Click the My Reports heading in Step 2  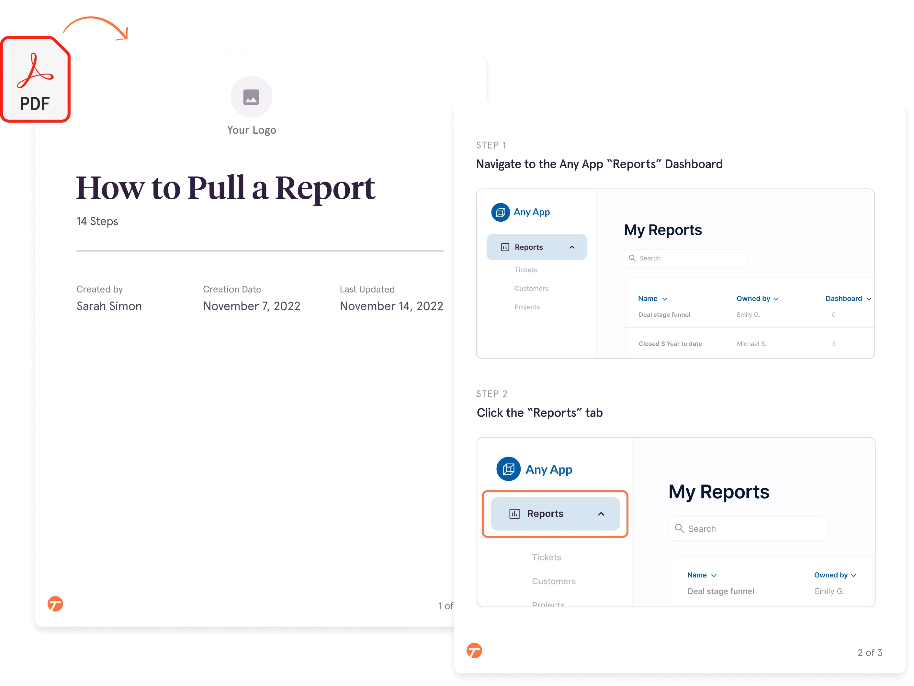click(x=719, y=492)
